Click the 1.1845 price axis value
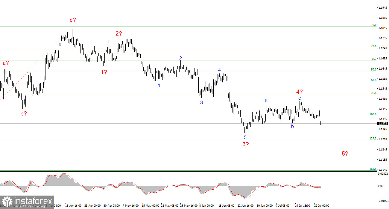 tap(383, 28)
